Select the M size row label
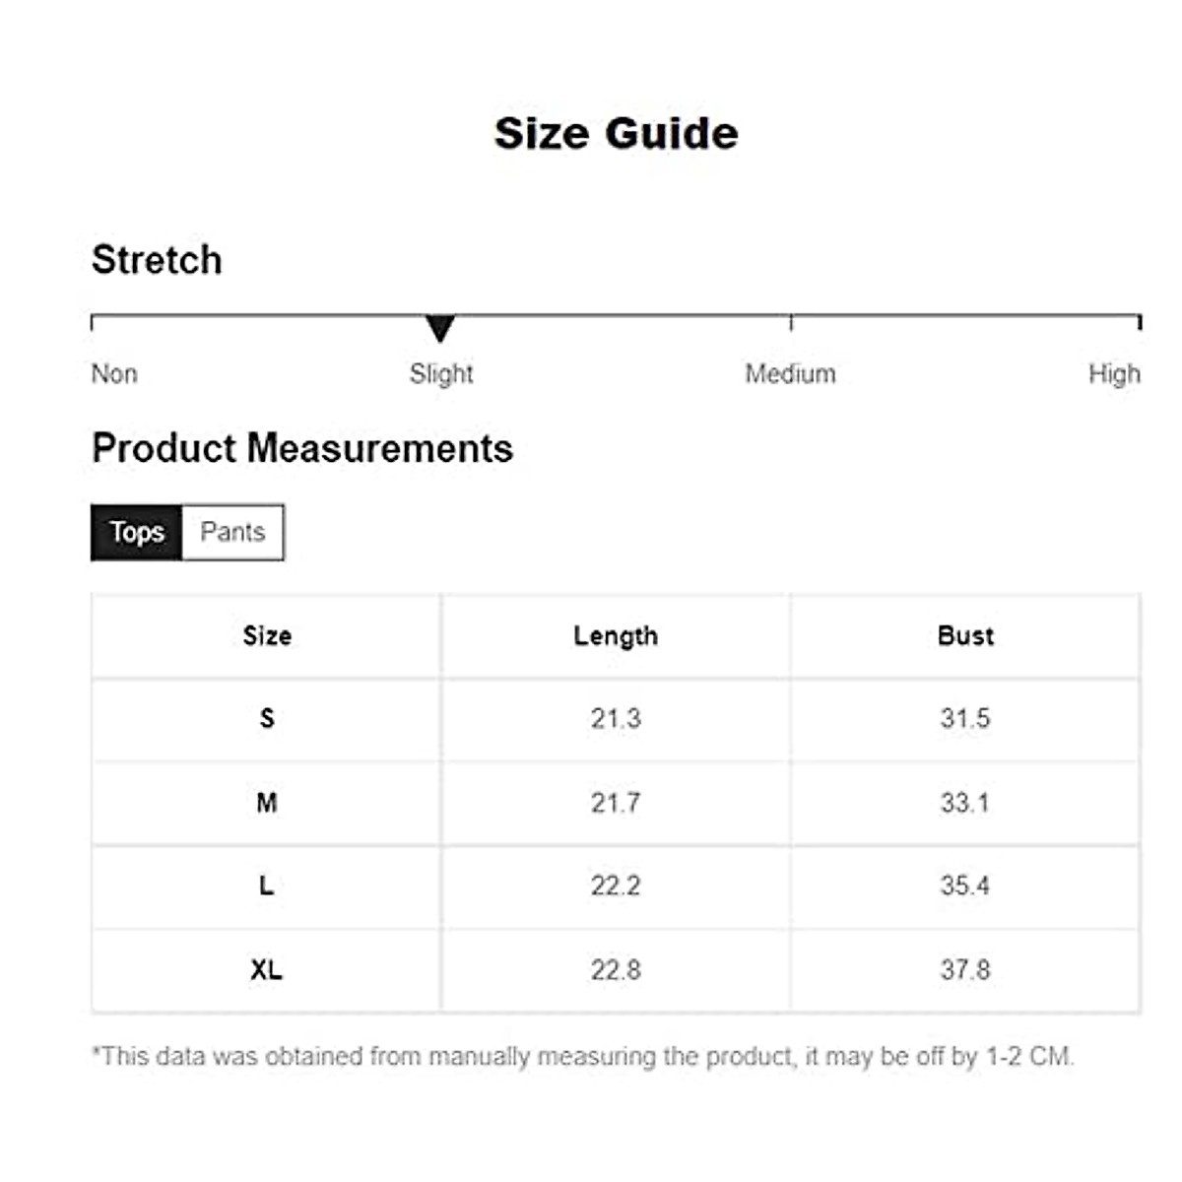1182x1182 pixels. (x=267, y=803)
